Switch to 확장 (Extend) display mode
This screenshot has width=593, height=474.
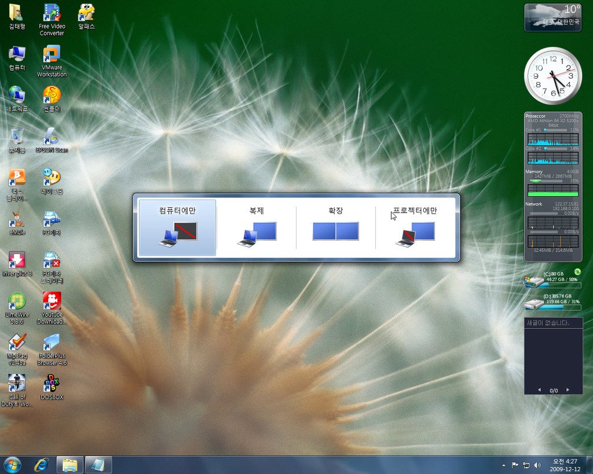[335, 227]
